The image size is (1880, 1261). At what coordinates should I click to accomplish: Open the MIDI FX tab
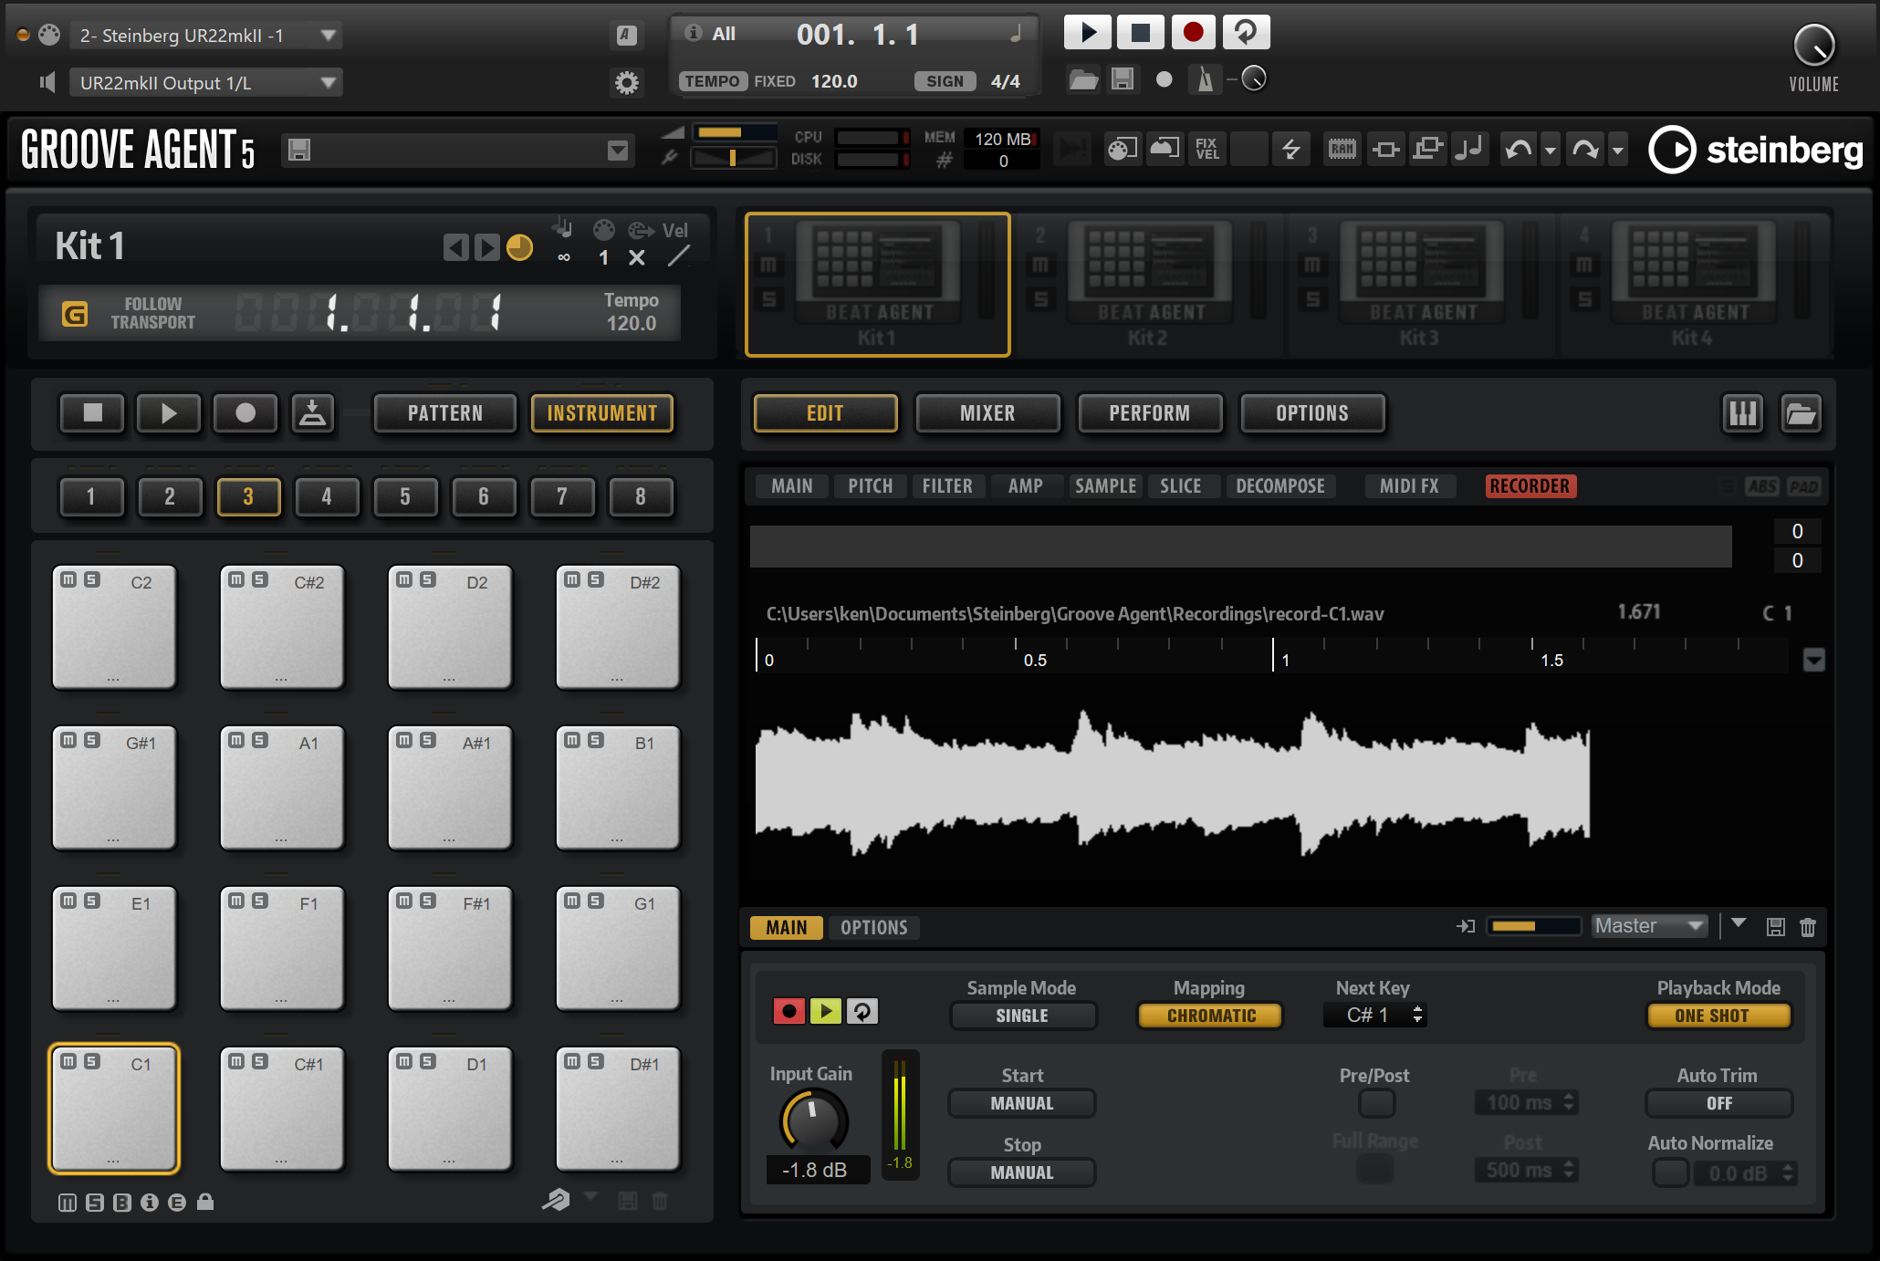point(1409,486)
